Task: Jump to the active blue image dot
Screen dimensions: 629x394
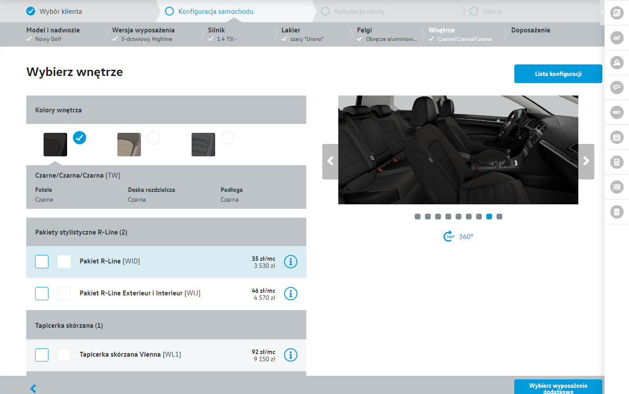Action: (x=489, y=216)
